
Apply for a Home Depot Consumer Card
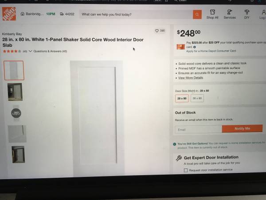point(211,51)
